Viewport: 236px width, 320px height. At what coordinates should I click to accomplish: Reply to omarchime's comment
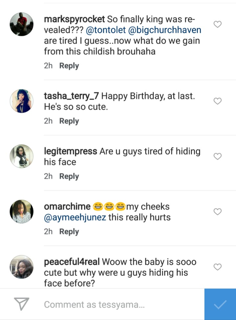(x=69, y=232)
